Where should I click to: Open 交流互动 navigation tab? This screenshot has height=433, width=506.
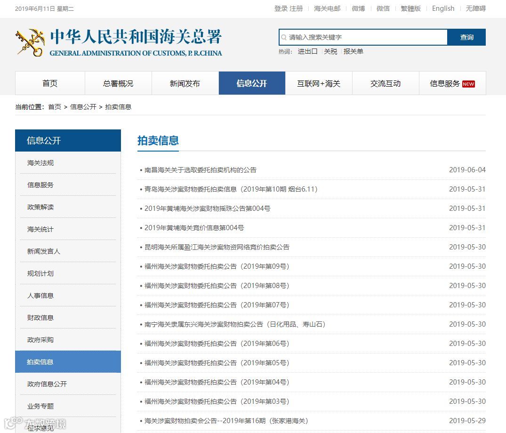coord(386,83)
